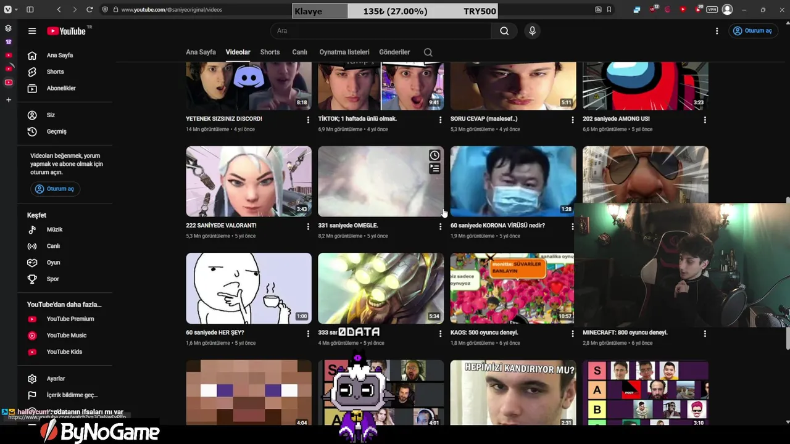Open options menu for 331 saniyede OMEGLE

point(440,226)
